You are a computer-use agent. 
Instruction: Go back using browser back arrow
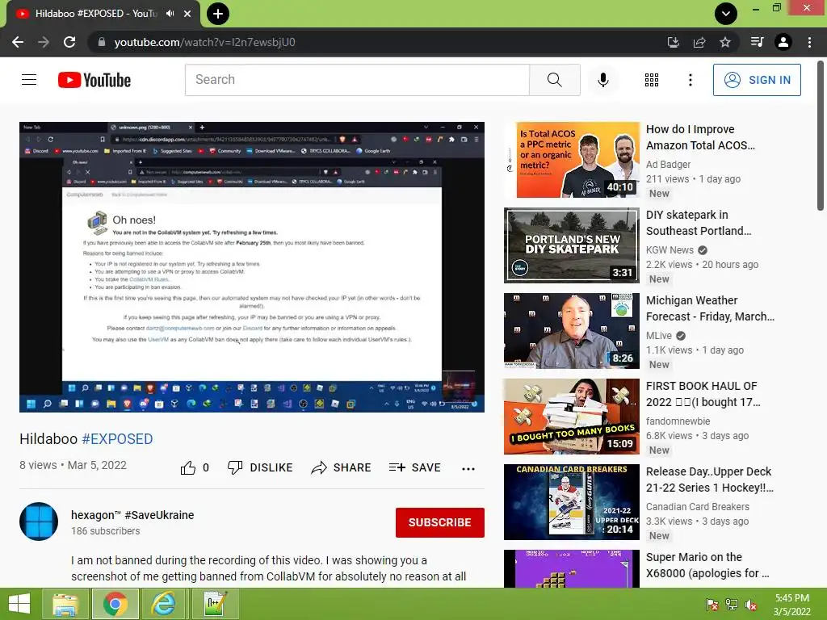(18, 42)
